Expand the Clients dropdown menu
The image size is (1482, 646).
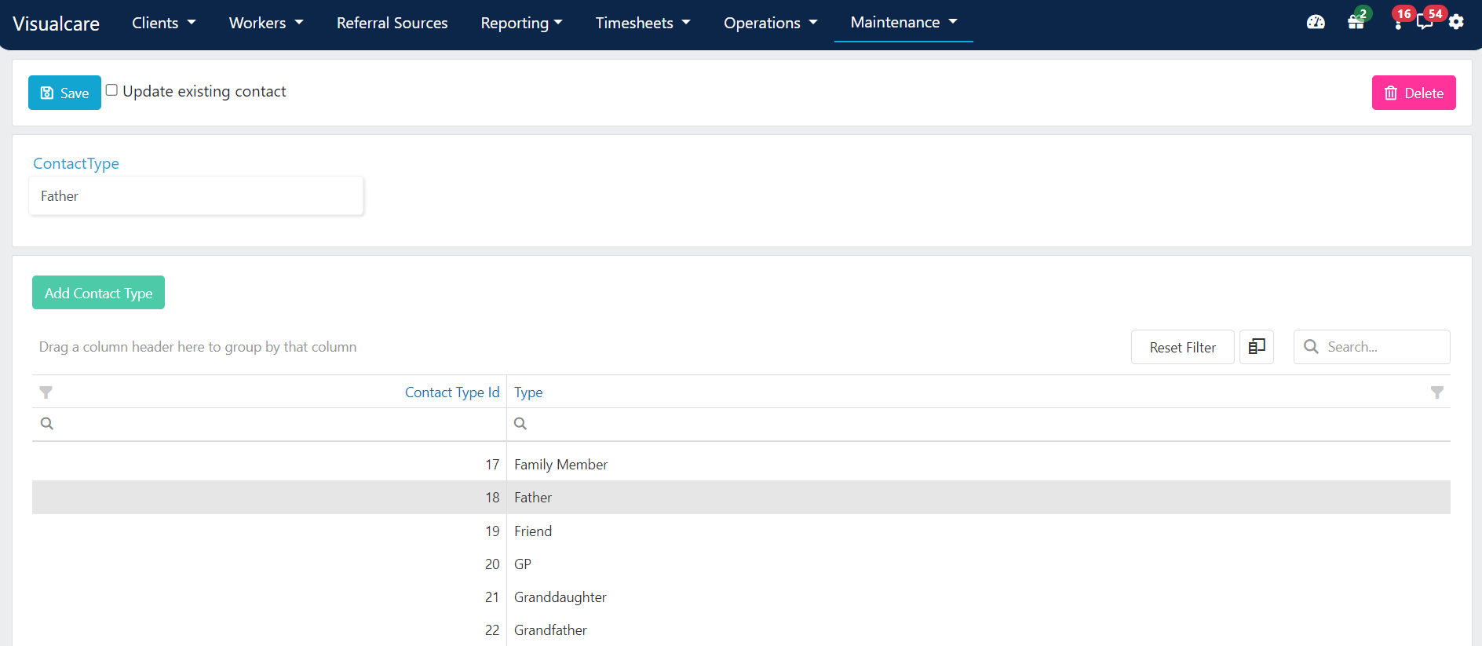point(164,23)
